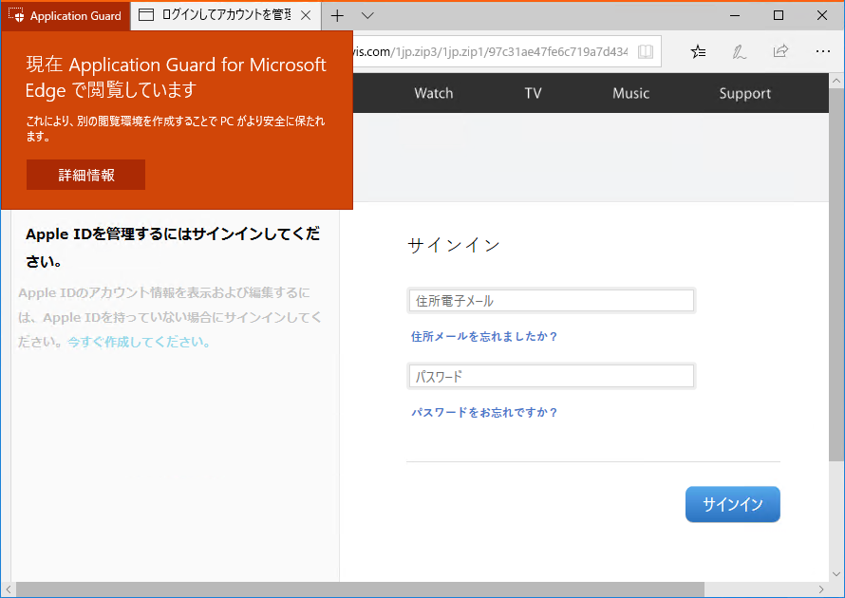The height and width of the screenshot is (598, 845).
Task: Click the Application Guard で閲覧しています banner title
Action: [x=176, y=77]
